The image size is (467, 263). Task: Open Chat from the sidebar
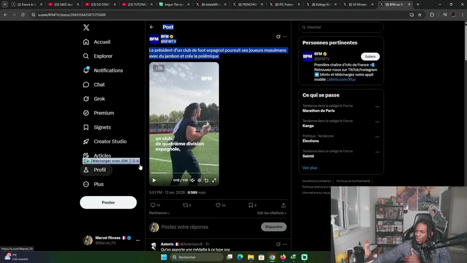94,85
